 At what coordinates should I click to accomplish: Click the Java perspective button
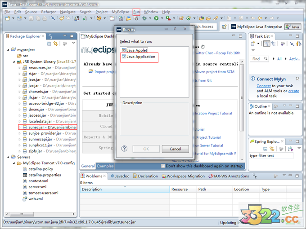coord(293,26)
